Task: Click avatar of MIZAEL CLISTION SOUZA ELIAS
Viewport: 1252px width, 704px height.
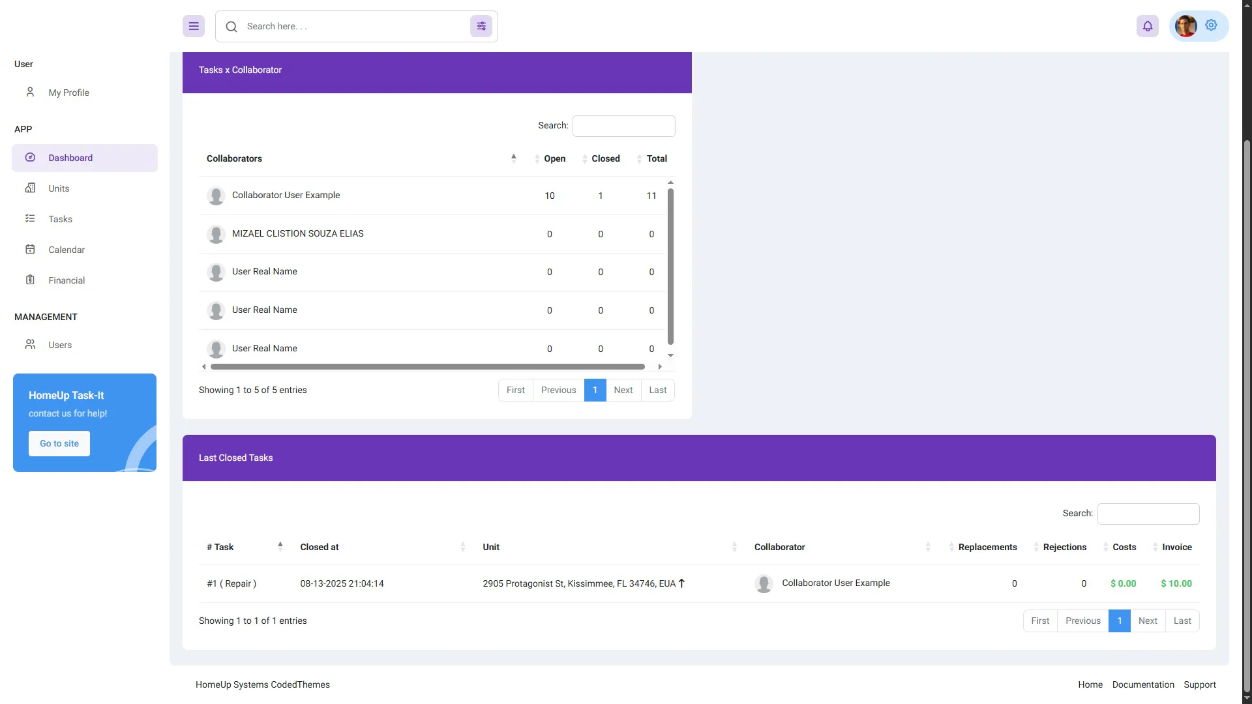Action: pyautogui.click(x=216, y=234)
